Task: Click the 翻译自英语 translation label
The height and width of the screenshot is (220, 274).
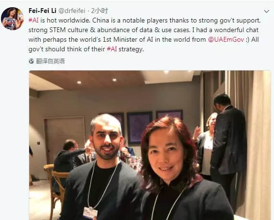Action: (x=50, y=61)
